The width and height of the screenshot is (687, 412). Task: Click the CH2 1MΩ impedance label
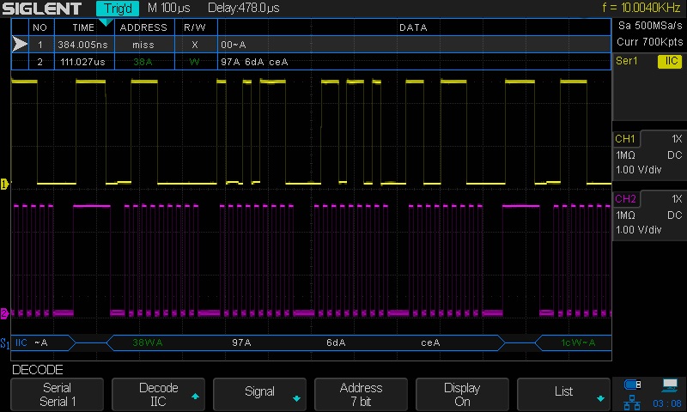(626, 215)
